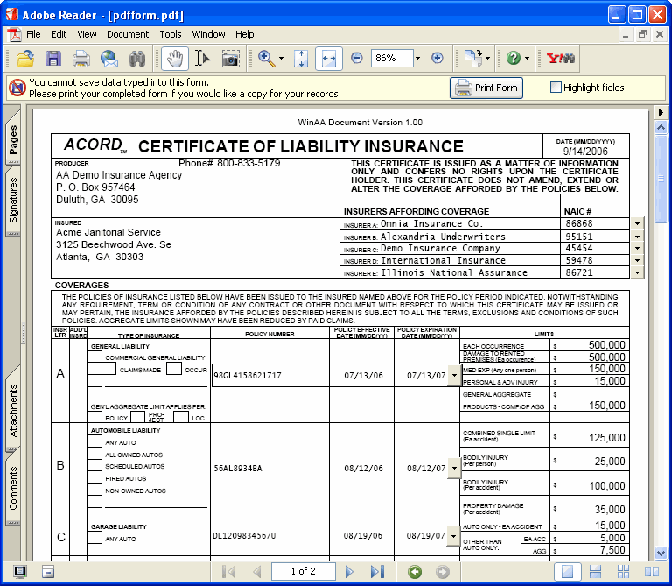Switch to Facing pages layout

[651, 571]
